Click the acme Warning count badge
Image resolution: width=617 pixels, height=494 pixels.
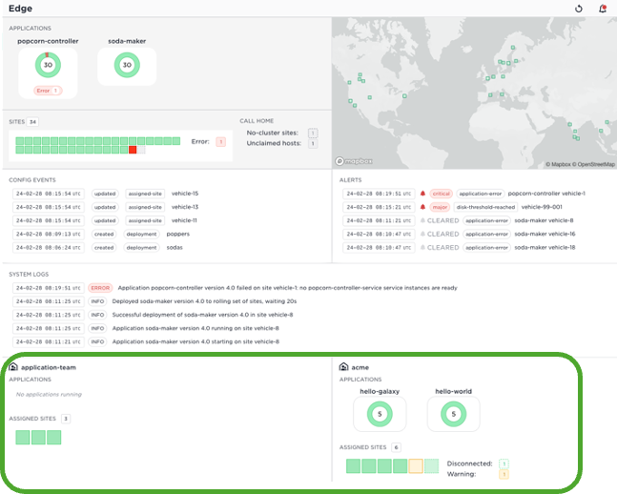coord(504,474)
